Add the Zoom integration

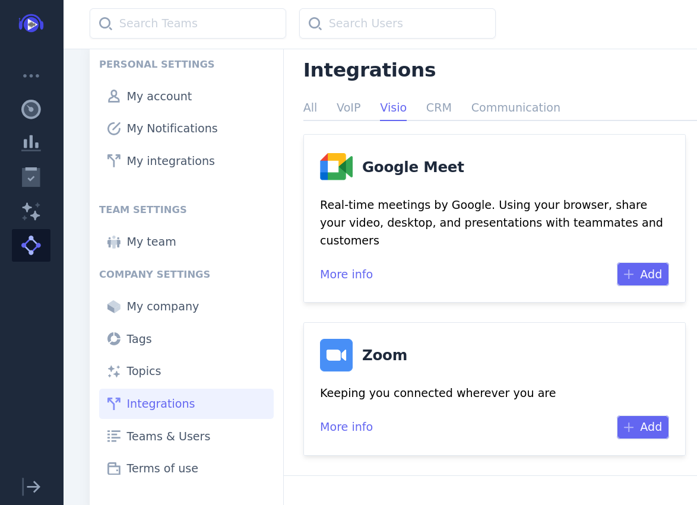tap(643, 427)
